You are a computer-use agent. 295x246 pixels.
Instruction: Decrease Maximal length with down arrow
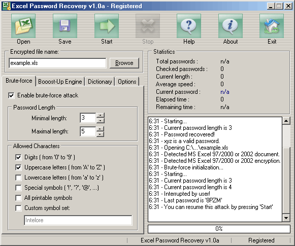[x=101, y=134]
